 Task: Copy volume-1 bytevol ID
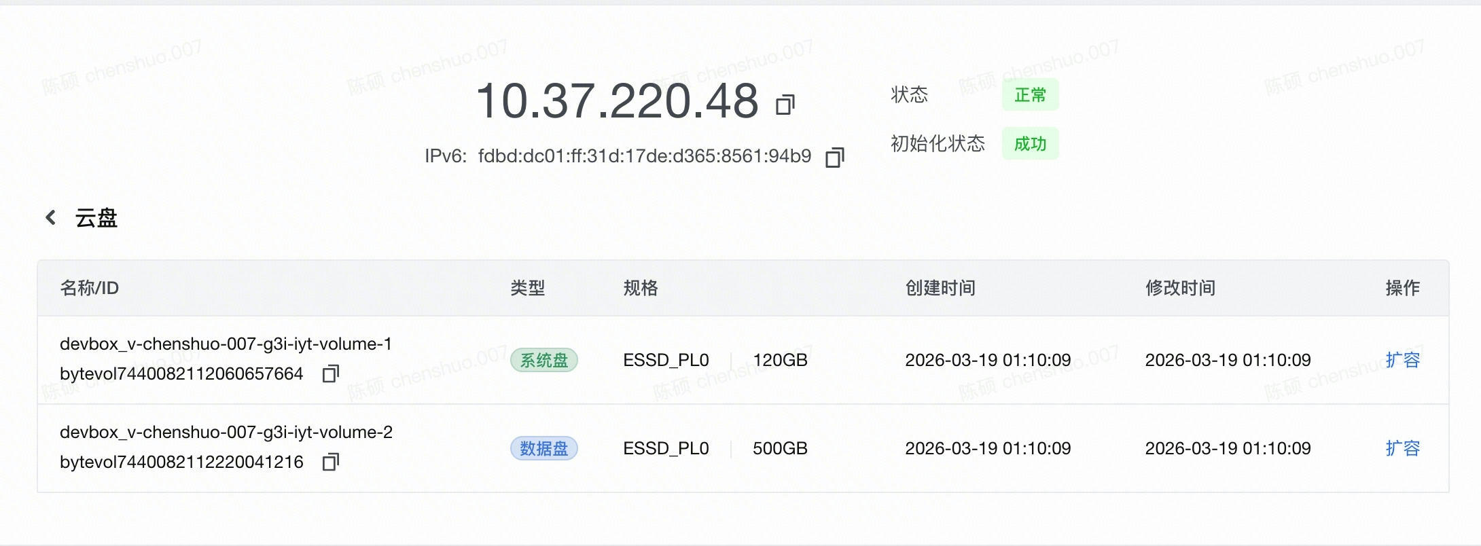(x=330, y=374)
